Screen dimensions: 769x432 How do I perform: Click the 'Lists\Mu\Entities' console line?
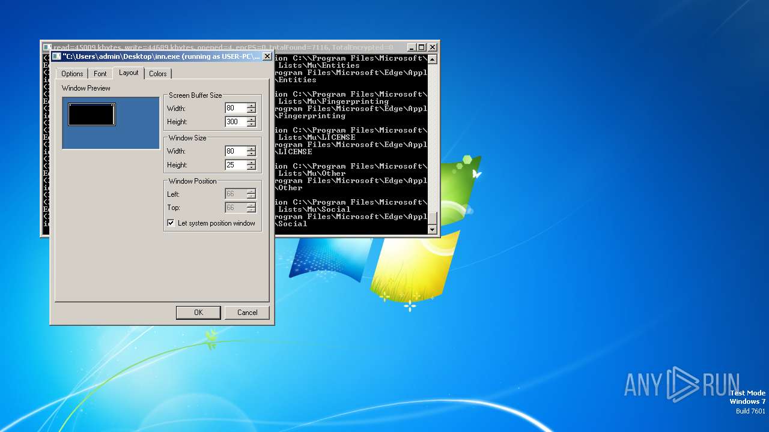[319, 65]
